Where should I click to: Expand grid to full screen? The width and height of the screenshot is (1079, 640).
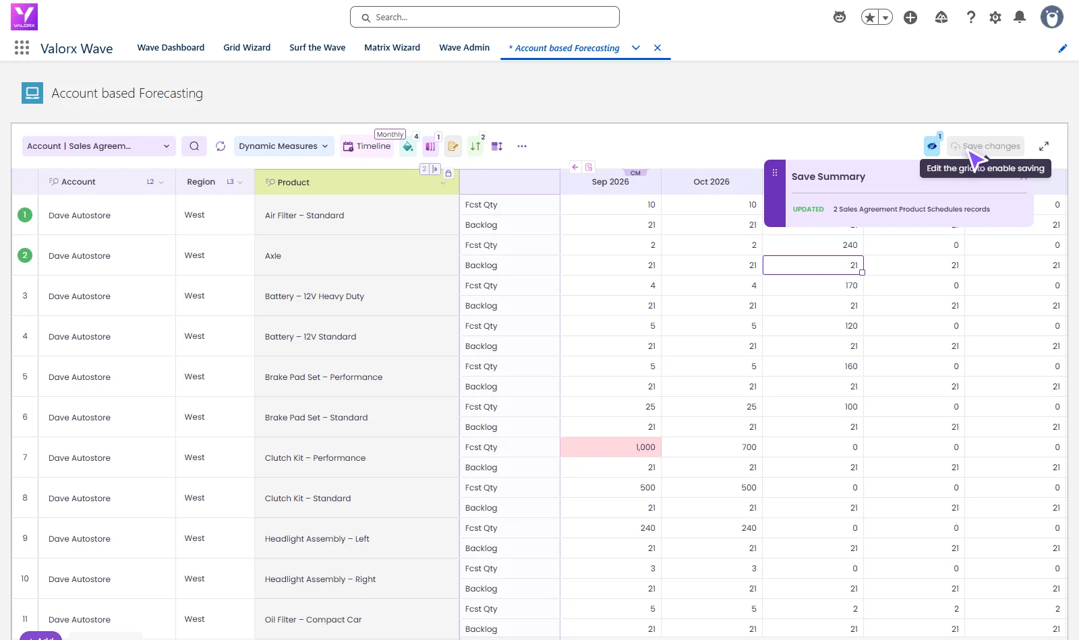coord(1044,146)
